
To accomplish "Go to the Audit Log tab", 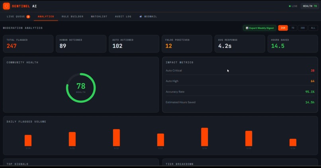I will coord(123,17).
